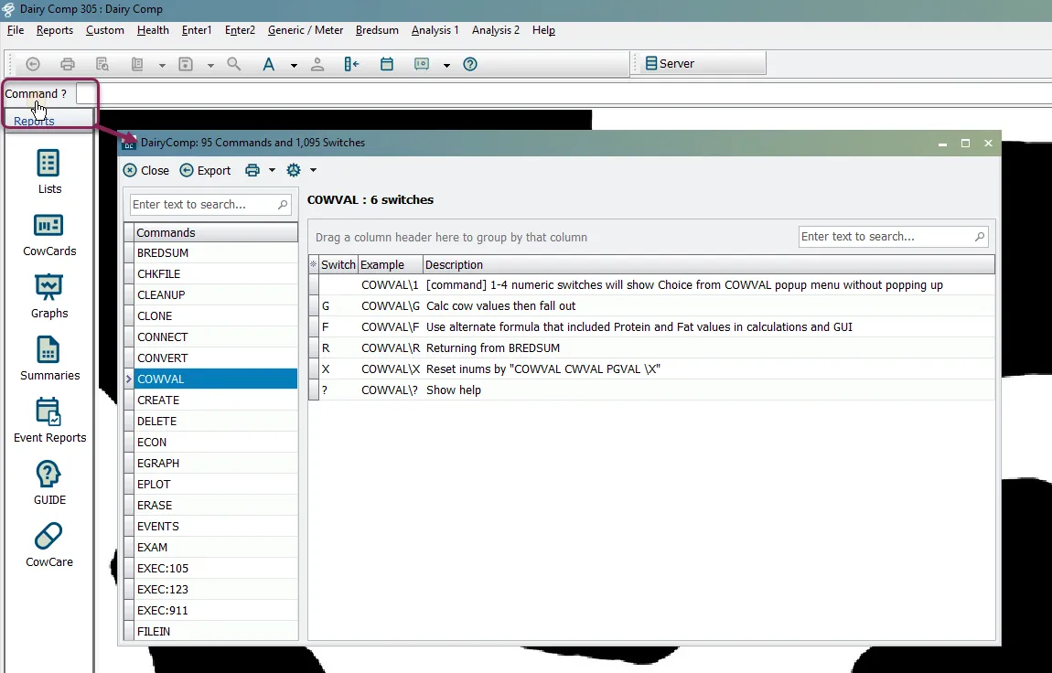Click the 'Show help' description row
The width and height of the screenshot is (1052, 673).
pos(651,390)
